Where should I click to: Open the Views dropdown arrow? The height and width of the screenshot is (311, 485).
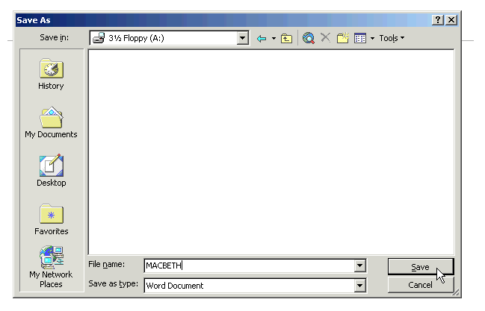pyautogui.click(x=372, y=38)
